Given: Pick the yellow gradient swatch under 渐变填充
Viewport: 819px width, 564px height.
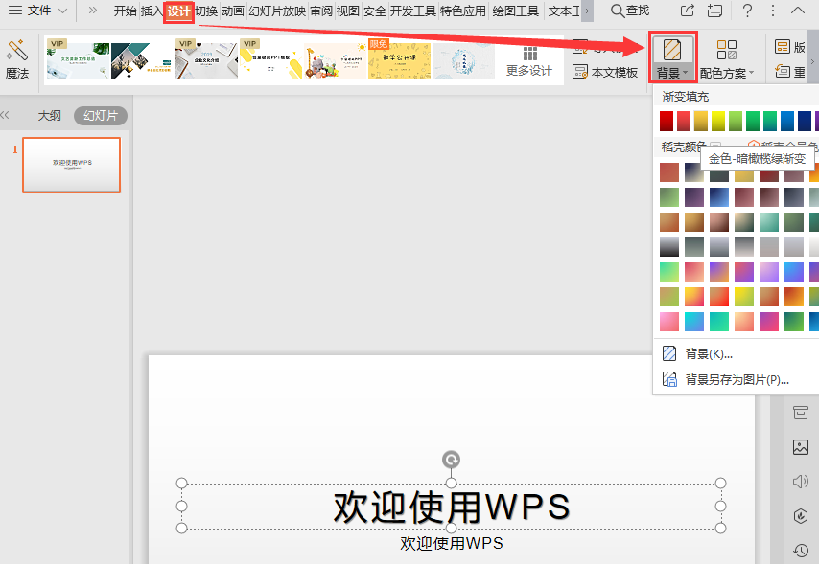Looking at the screenshot, I should tap(718, 121).
